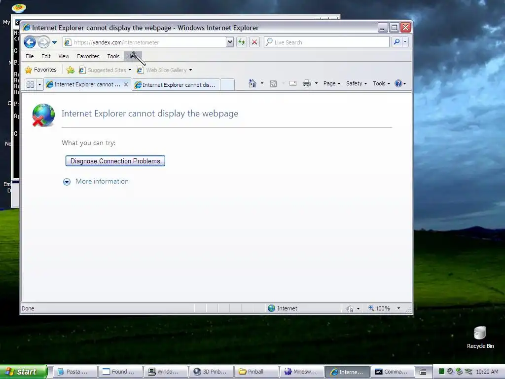
Task: Click the Help question mark icon
Action: 398,83
